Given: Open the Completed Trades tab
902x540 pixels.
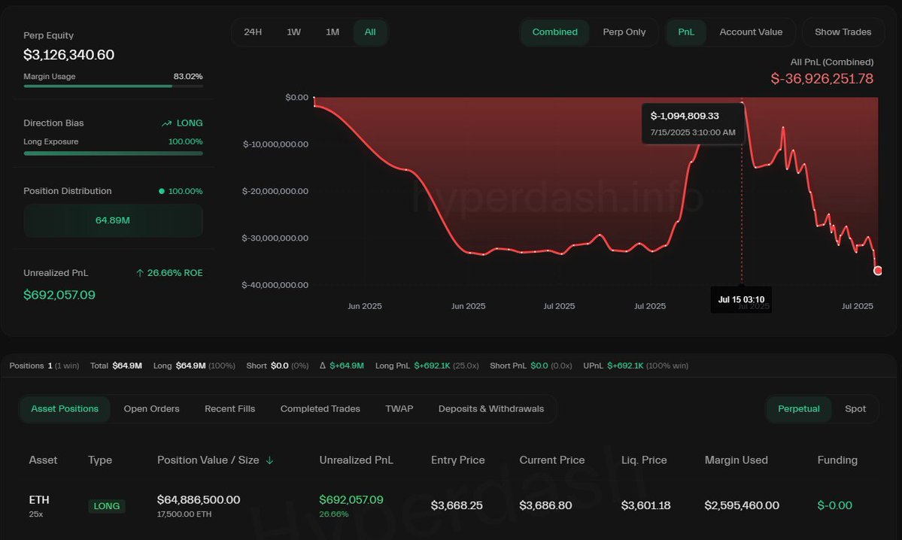Looking at the screenshot, I should [320, 409].
